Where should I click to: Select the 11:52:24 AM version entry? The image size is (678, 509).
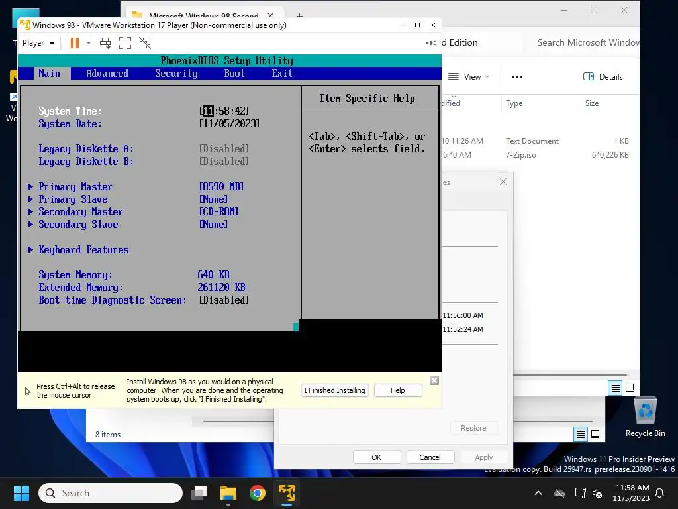click(x=463, y=329)
